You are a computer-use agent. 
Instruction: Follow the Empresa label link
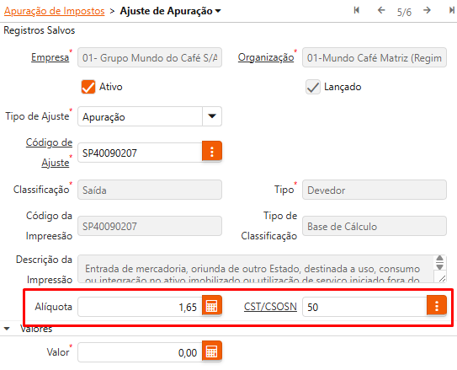(x=50, y=57)
